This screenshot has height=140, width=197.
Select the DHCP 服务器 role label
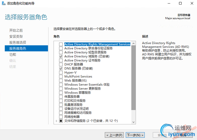74,65
